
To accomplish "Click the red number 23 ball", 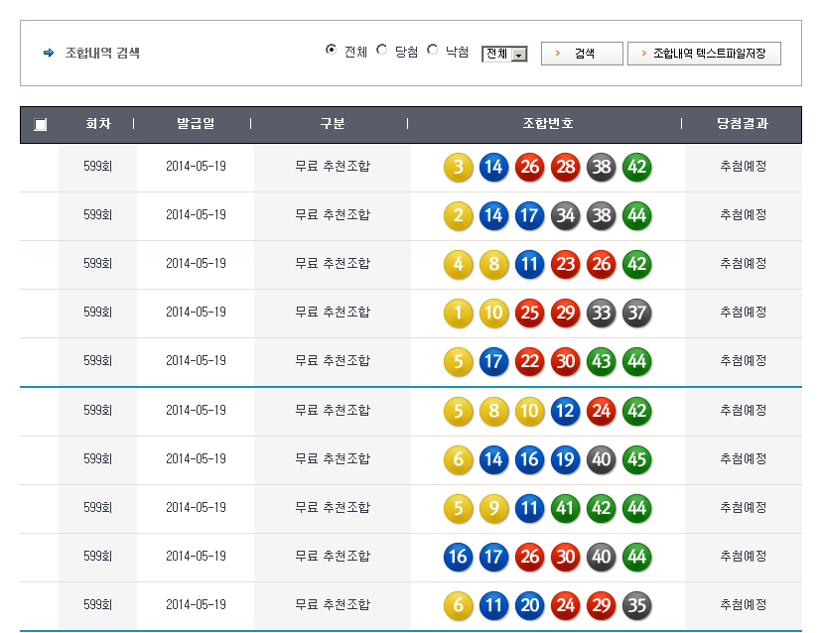I will 565,264.
